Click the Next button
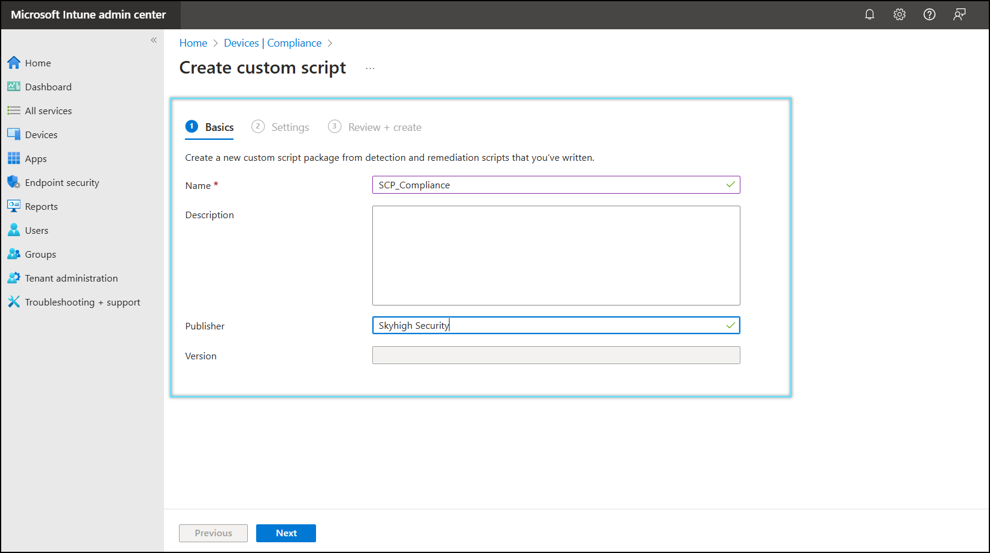This screenshot has width=990, height=553. click(x=286, y=533)
